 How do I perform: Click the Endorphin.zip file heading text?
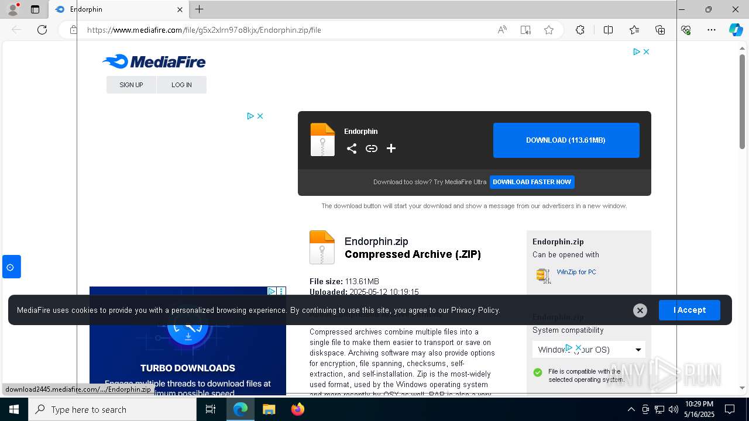coord(376,241)
